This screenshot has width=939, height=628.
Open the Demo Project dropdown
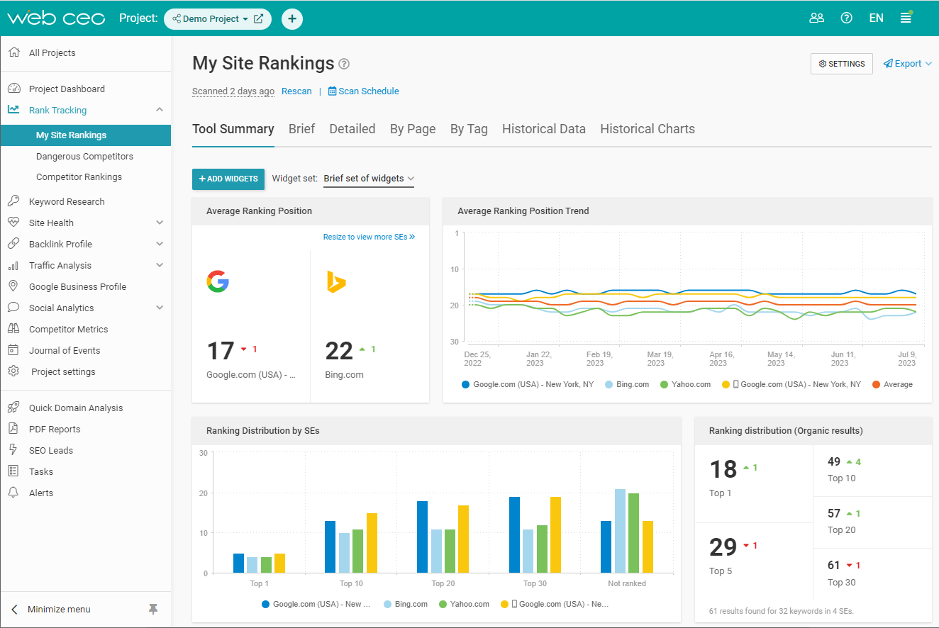point(210,19)
